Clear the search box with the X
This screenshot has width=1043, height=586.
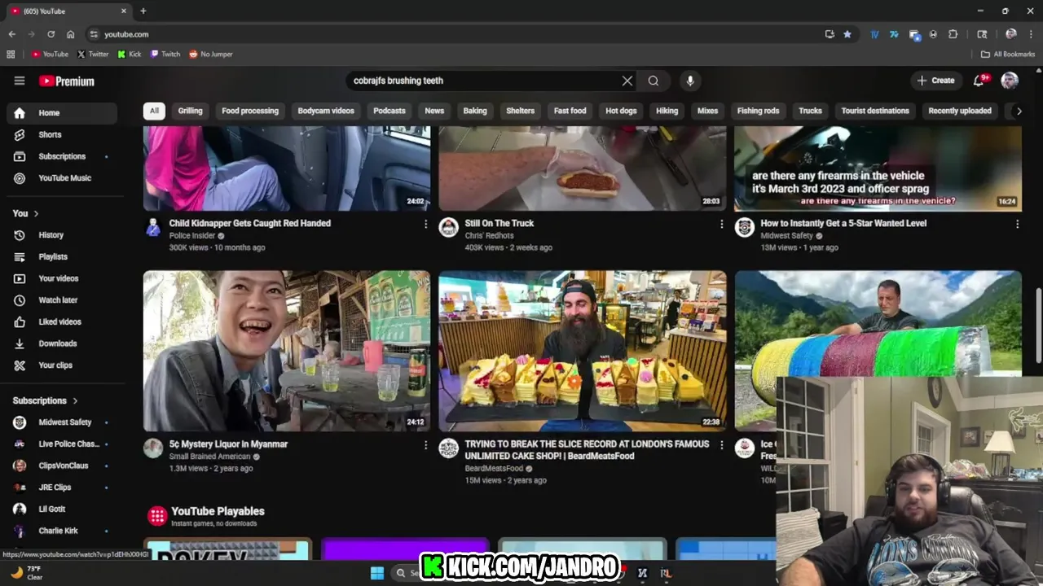(627, 81)
